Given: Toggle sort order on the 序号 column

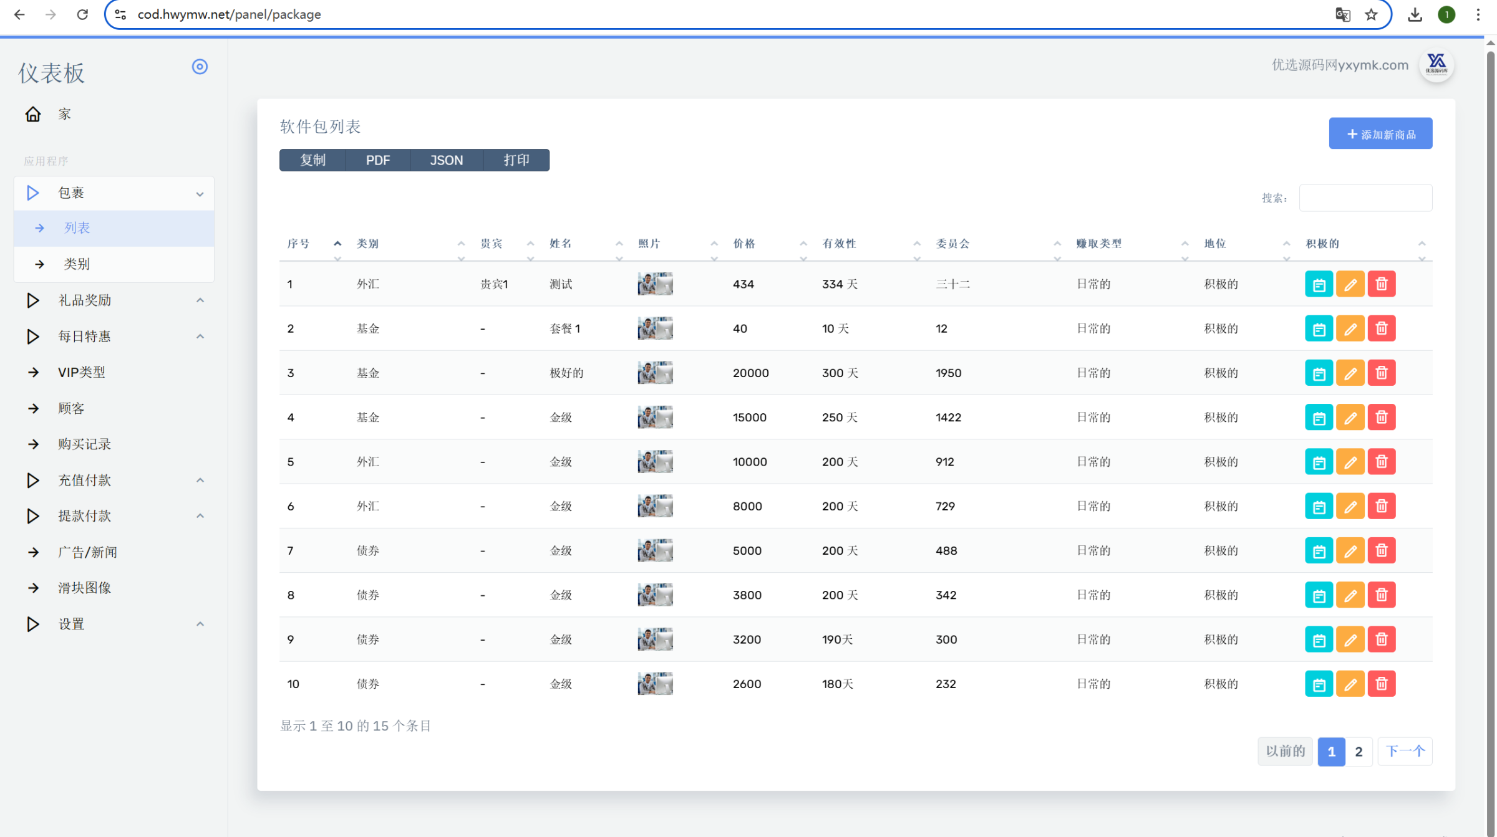Looking at the screenshot, I should tap(299, 244).
